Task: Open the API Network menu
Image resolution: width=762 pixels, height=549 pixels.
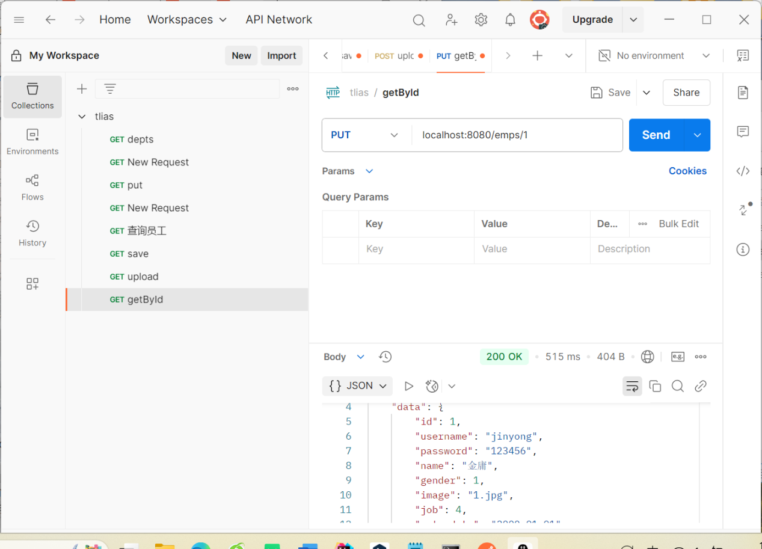Action: (278, 19)
